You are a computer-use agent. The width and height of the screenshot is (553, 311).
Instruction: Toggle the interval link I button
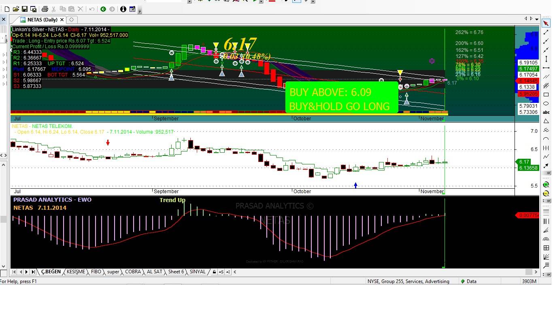tap(228, 272)
